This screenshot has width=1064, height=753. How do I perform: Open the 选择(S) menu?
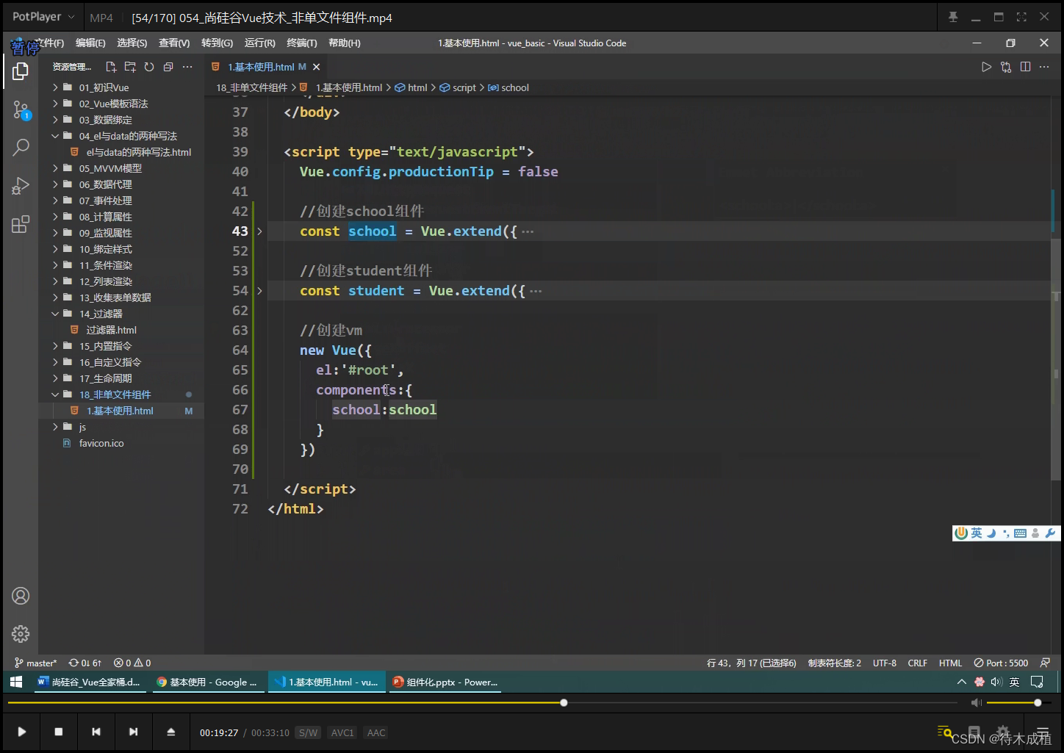click(x=132, y=43)
